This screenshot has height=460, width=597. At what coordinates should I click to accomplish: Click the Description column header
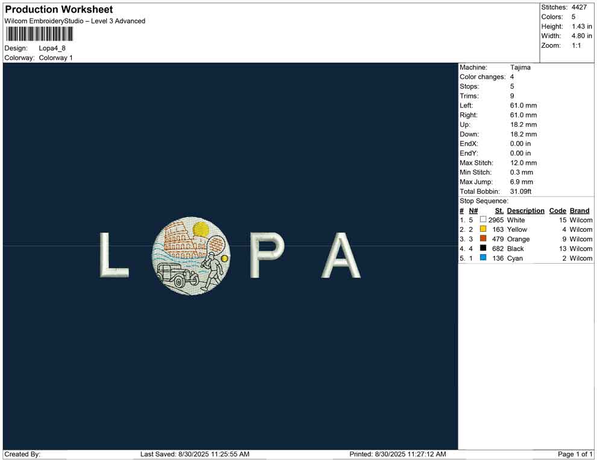525,211
